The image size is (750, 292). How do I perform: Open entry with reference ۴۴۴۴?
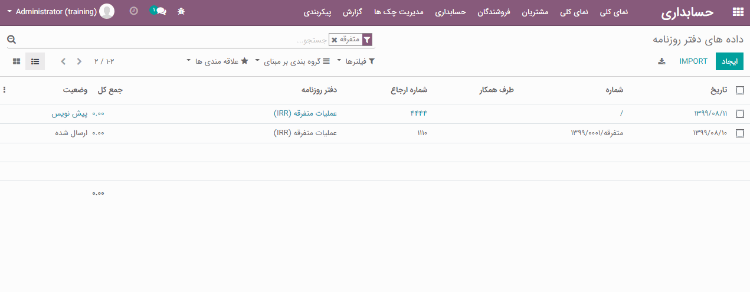point(418,114)
